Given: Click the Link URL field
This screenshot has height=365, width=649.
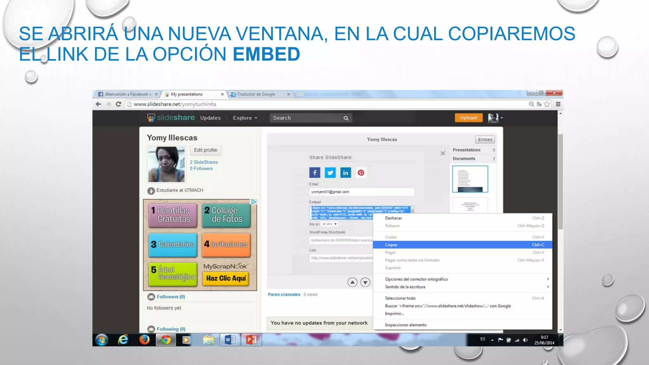Looking at the screenshot, I should [x=341, y=258].
